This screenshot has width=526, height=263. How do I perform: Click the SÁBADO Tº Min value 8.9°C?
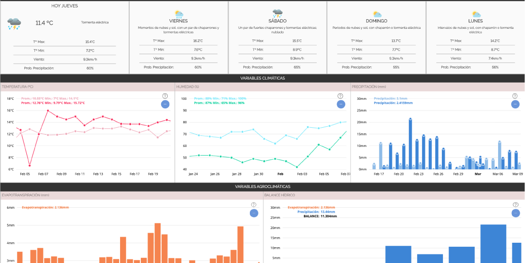pyautogui.click(x=297, y=50)
